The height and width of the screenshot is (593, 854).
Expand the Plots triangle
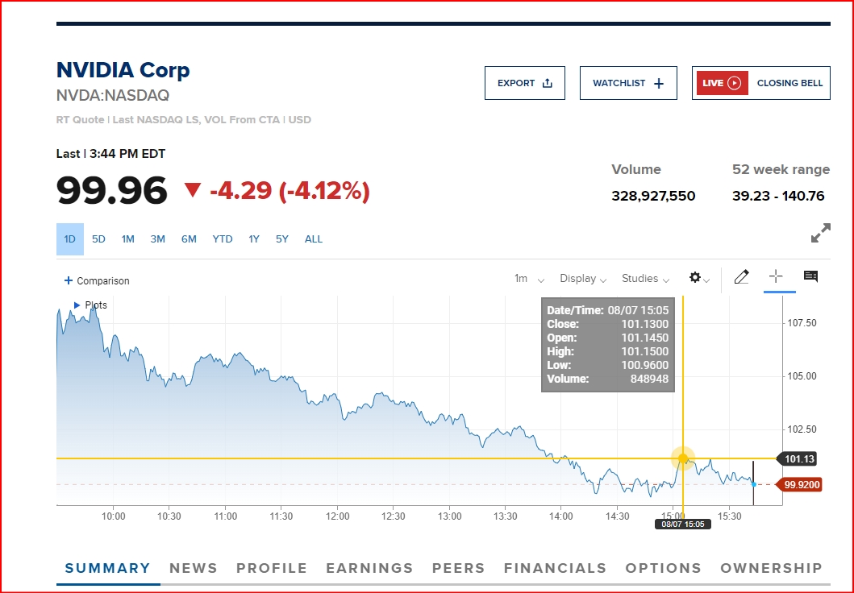pos(77,305)
